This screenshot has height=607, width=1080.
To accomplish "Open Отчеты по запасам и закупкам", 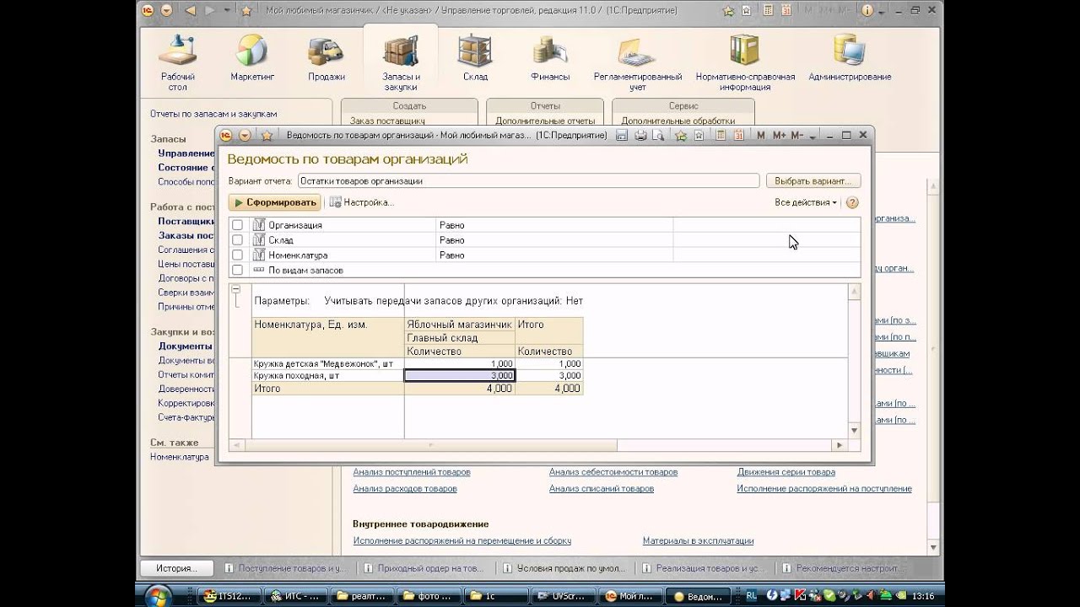I will click(x=213, y=113).
